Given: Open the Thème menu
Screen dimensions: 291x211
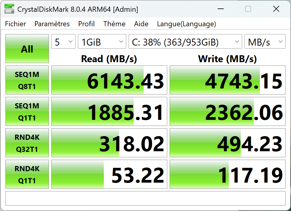Looking at the screenshot, I should (x=114, y=24).
